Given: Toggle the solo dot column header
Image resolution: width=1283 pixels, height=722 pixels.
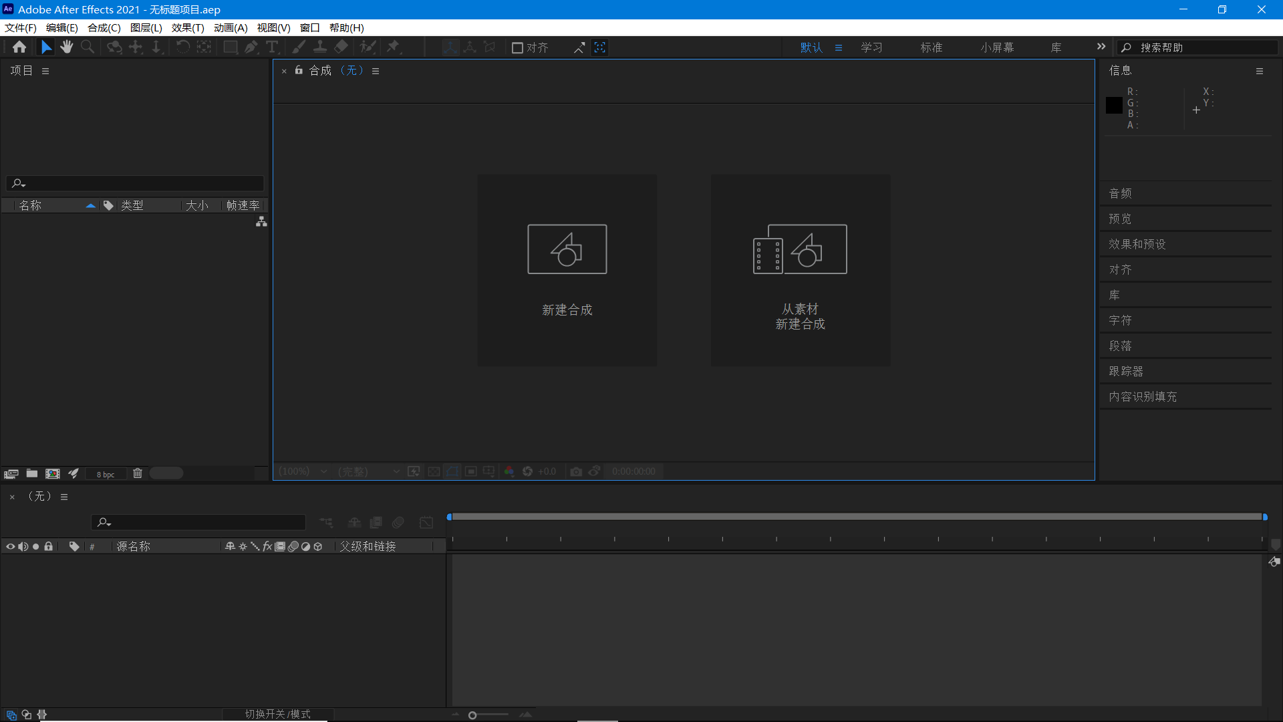Looking at the screenshot, I should (36, 546).
